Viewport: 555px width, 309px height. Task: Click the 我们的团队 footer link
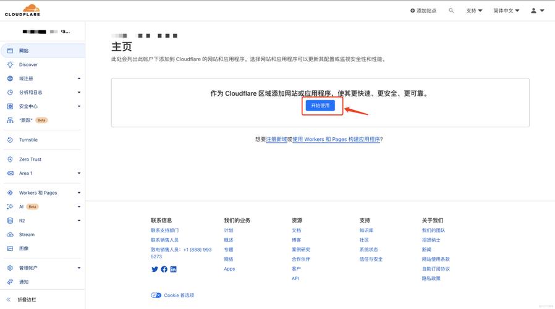pyautogui.click(x=433, y=230)
